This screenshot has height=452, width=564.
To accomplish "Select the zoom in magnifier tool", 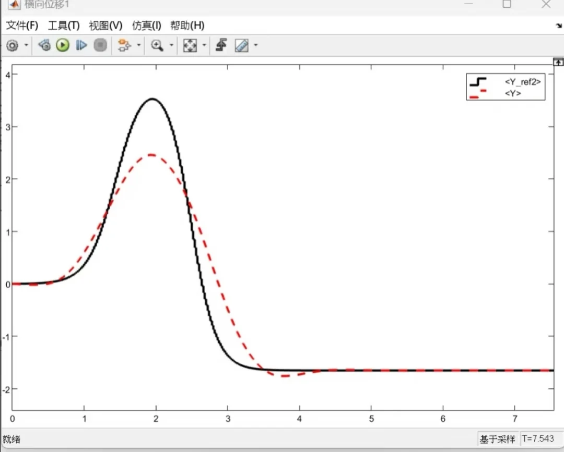I will [x=157, y=45].
